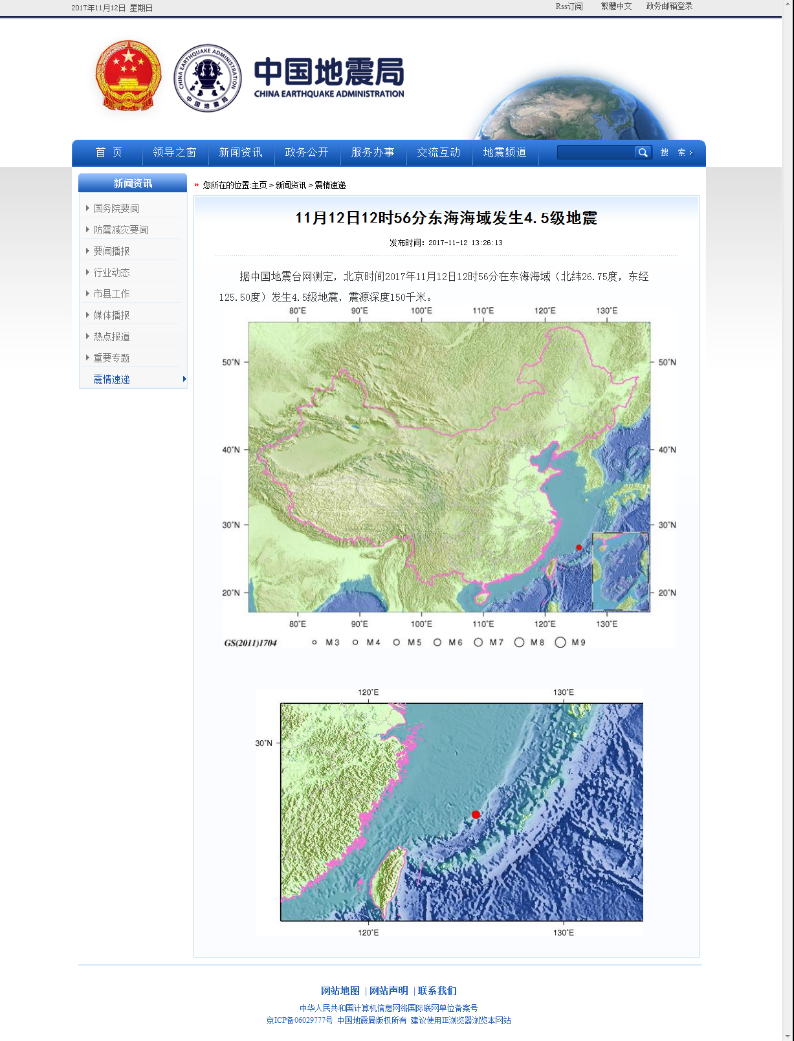Click the search text input field
This screenshot has width=794, height=1041.
[595, 153]
